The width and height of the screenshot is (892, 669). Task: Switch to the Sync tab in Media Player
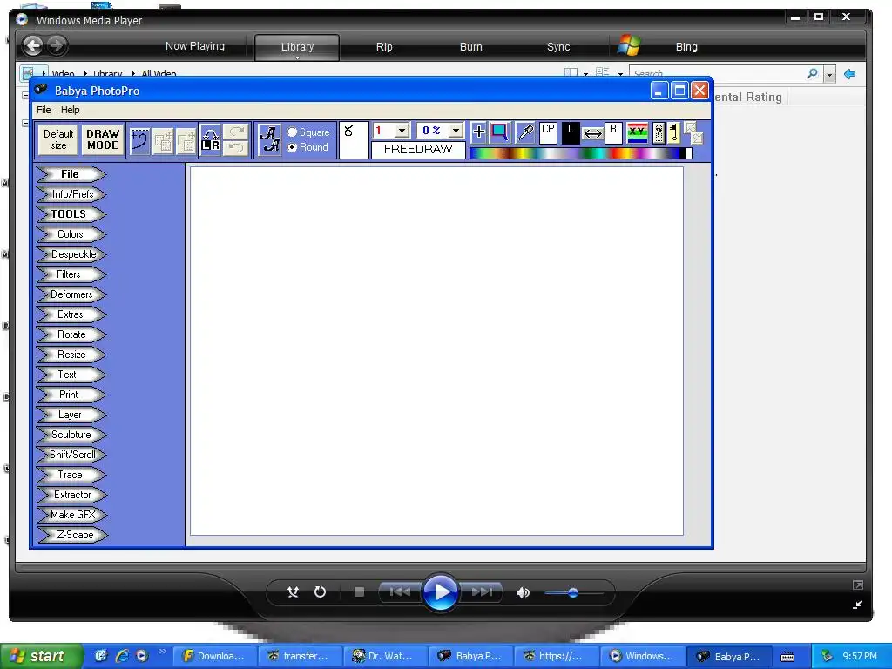click(x=558, y=47)
